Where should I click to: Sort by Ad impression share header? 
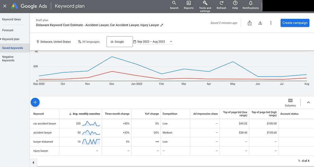(205, 114)
